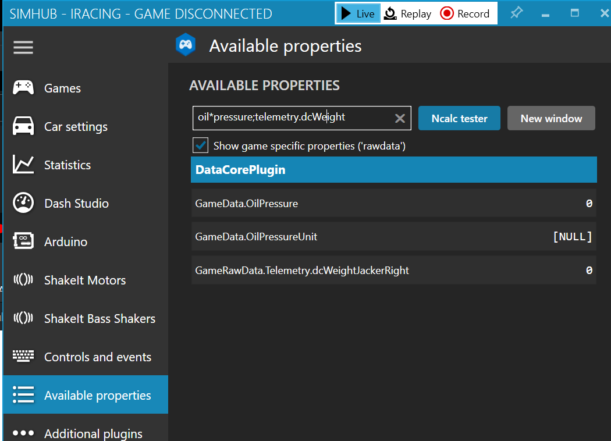Select Arduino in the sidebar
The height and width of the screenshot is (441, 611).
coord(66,242)
